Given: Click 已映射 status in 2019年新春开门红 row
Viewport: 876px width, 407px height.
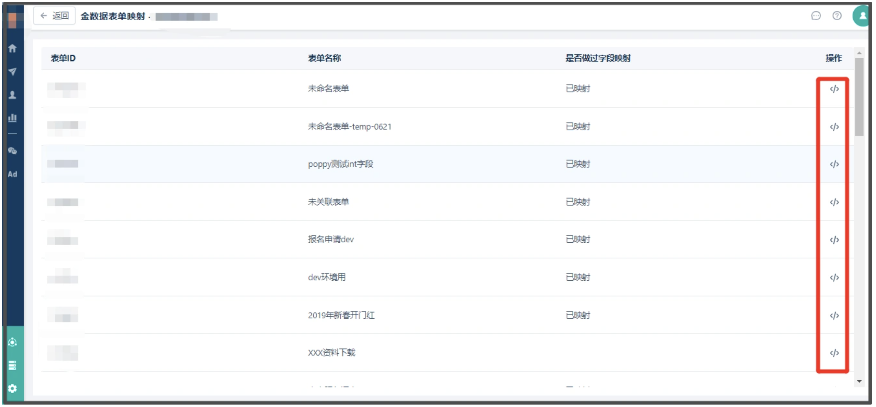Looking at the screenshot, I should pyautogui.click(x=578, y=315).
